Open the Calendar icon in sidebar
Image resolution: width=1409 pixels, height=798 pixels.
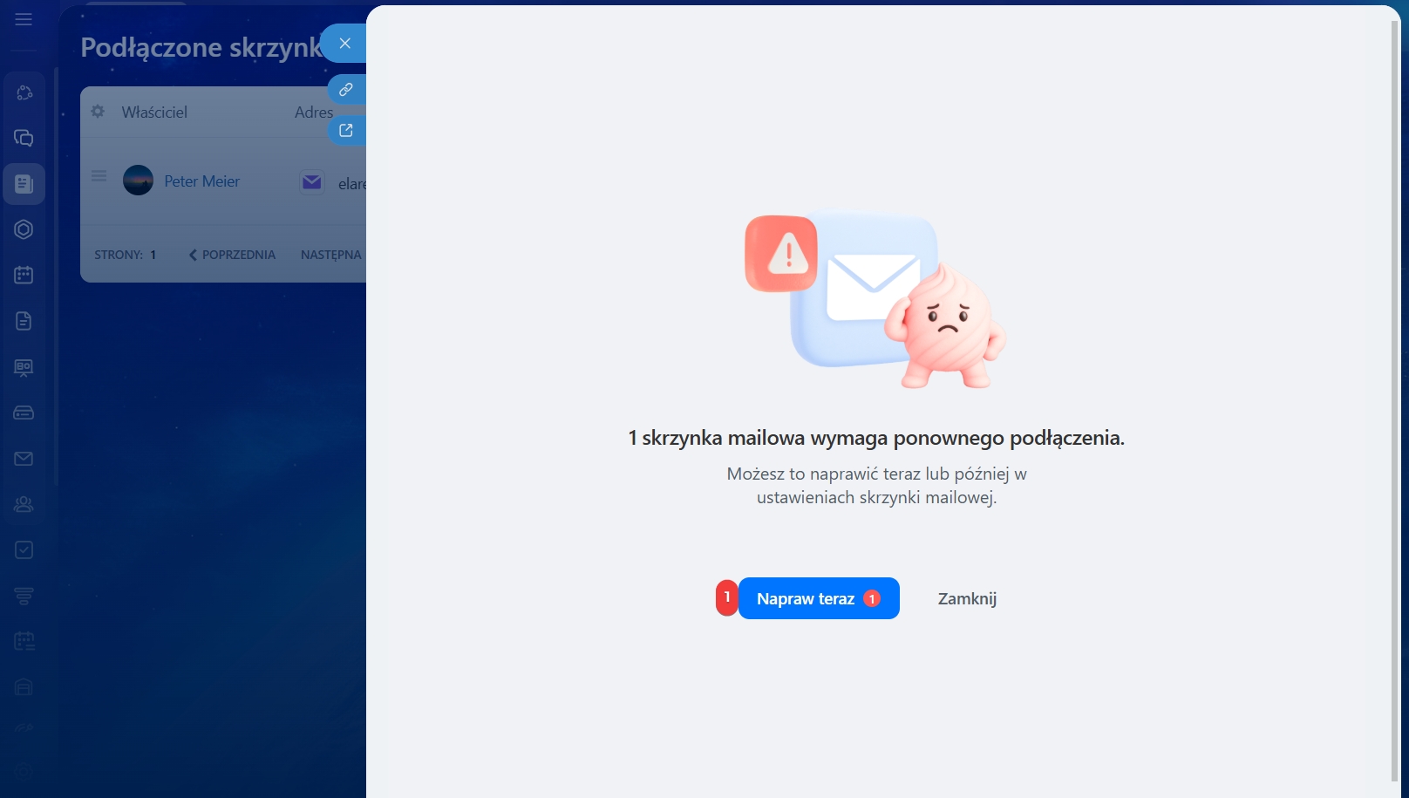pyautogui.click(x=24, y=275)
